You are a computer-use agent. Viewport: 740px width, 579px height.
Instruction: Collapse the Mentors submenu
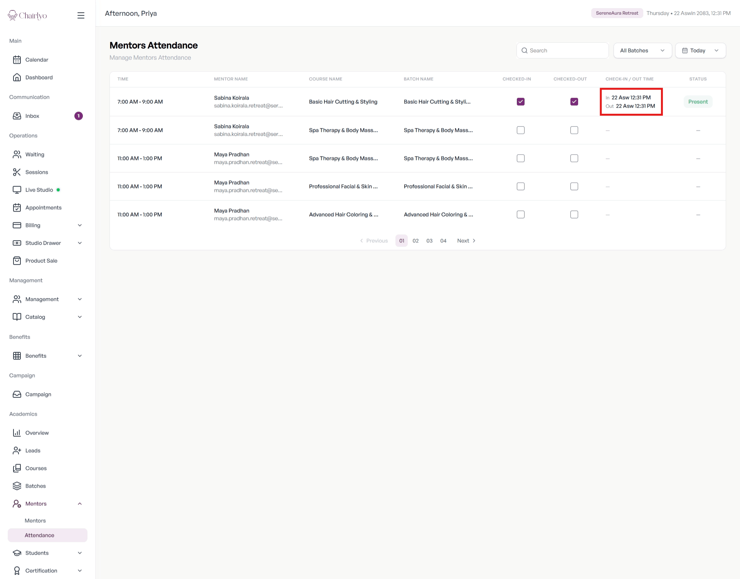(47, 504)
